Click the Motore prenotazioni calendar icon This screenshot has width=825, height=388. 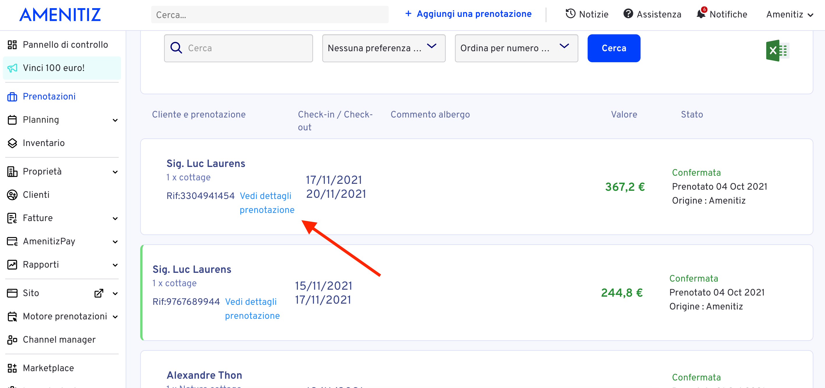click(12, 317)
